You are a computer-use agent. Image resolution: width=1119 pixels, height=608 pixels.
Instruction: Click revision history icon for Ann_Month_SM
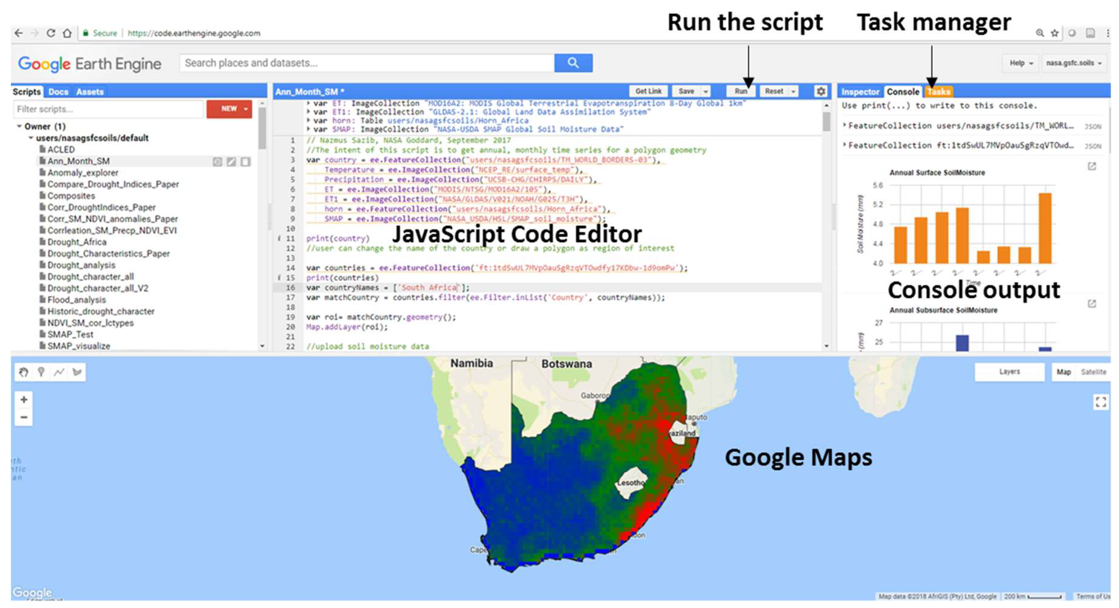tap(217, 161)
